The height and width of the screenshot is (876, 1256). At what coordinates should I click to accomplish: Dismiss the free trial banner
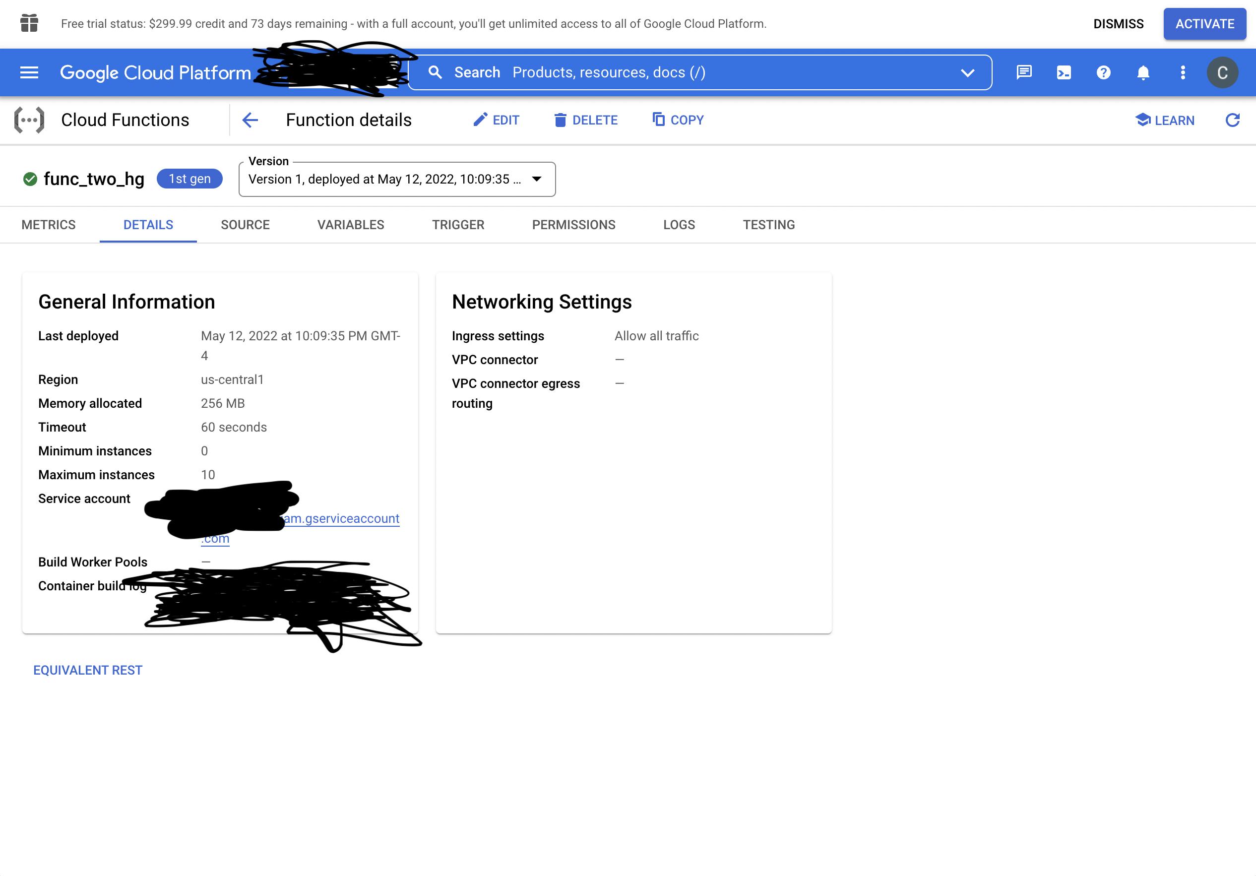(1118, 24)
